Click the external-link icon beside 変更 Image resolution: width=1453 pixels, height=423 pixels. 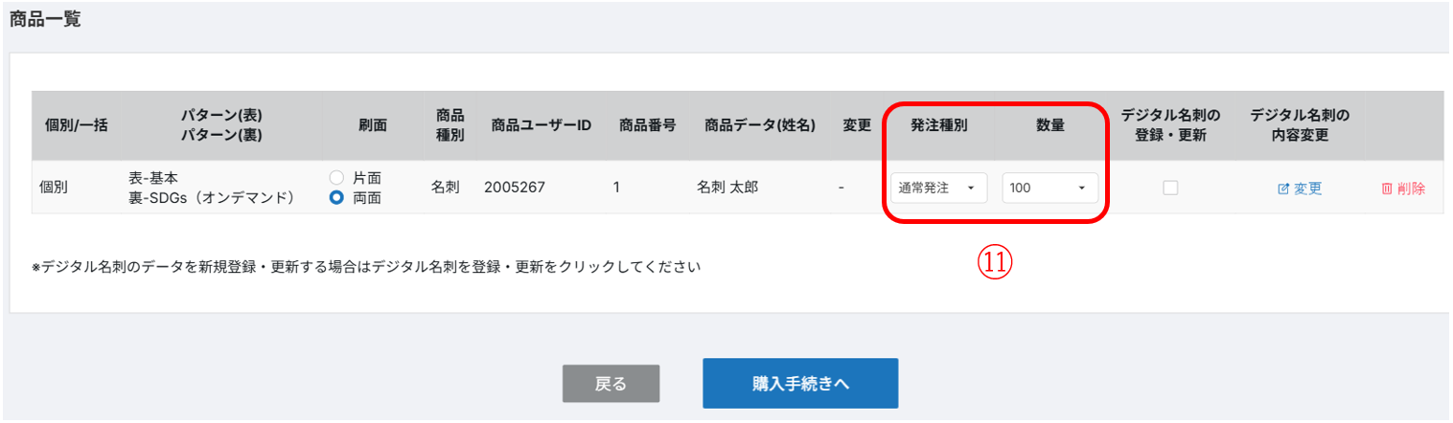[x=1283, y=189]
